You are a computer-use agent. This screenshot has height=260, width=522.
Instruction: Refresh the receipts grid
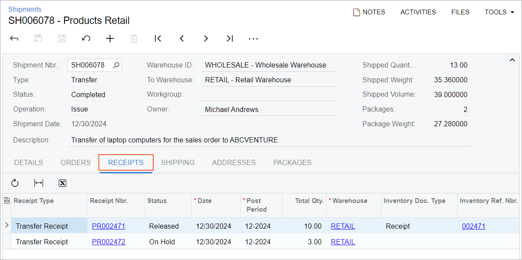(x=15, y=183)
